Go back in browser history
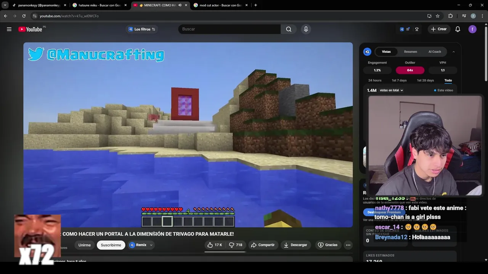 [6, 16]
